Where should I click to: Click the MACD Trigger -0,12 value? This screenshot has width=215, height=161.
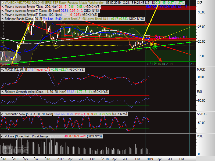click(42, 69)
